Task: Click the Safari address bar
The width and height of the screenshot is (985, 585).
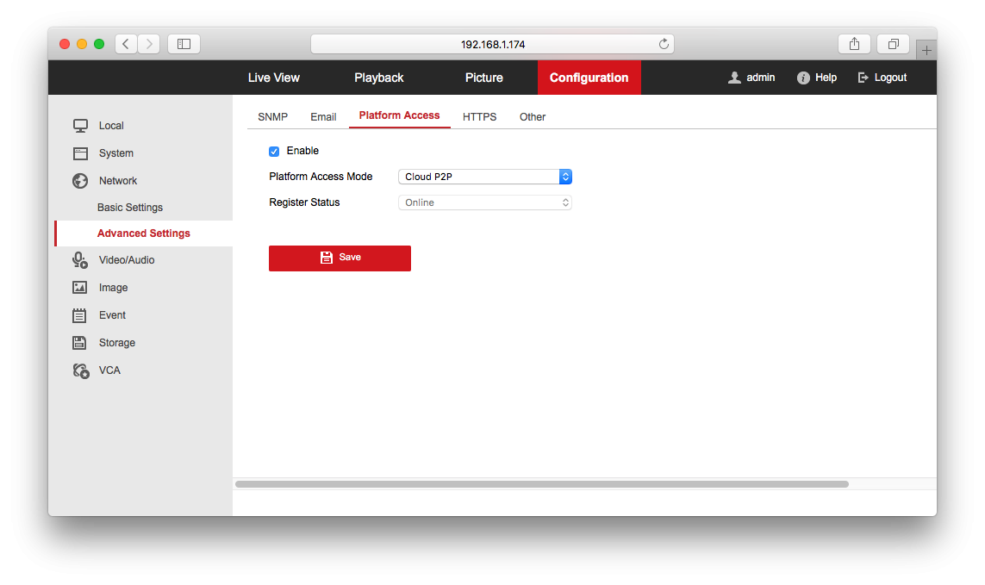Action: tap(492, 44)
